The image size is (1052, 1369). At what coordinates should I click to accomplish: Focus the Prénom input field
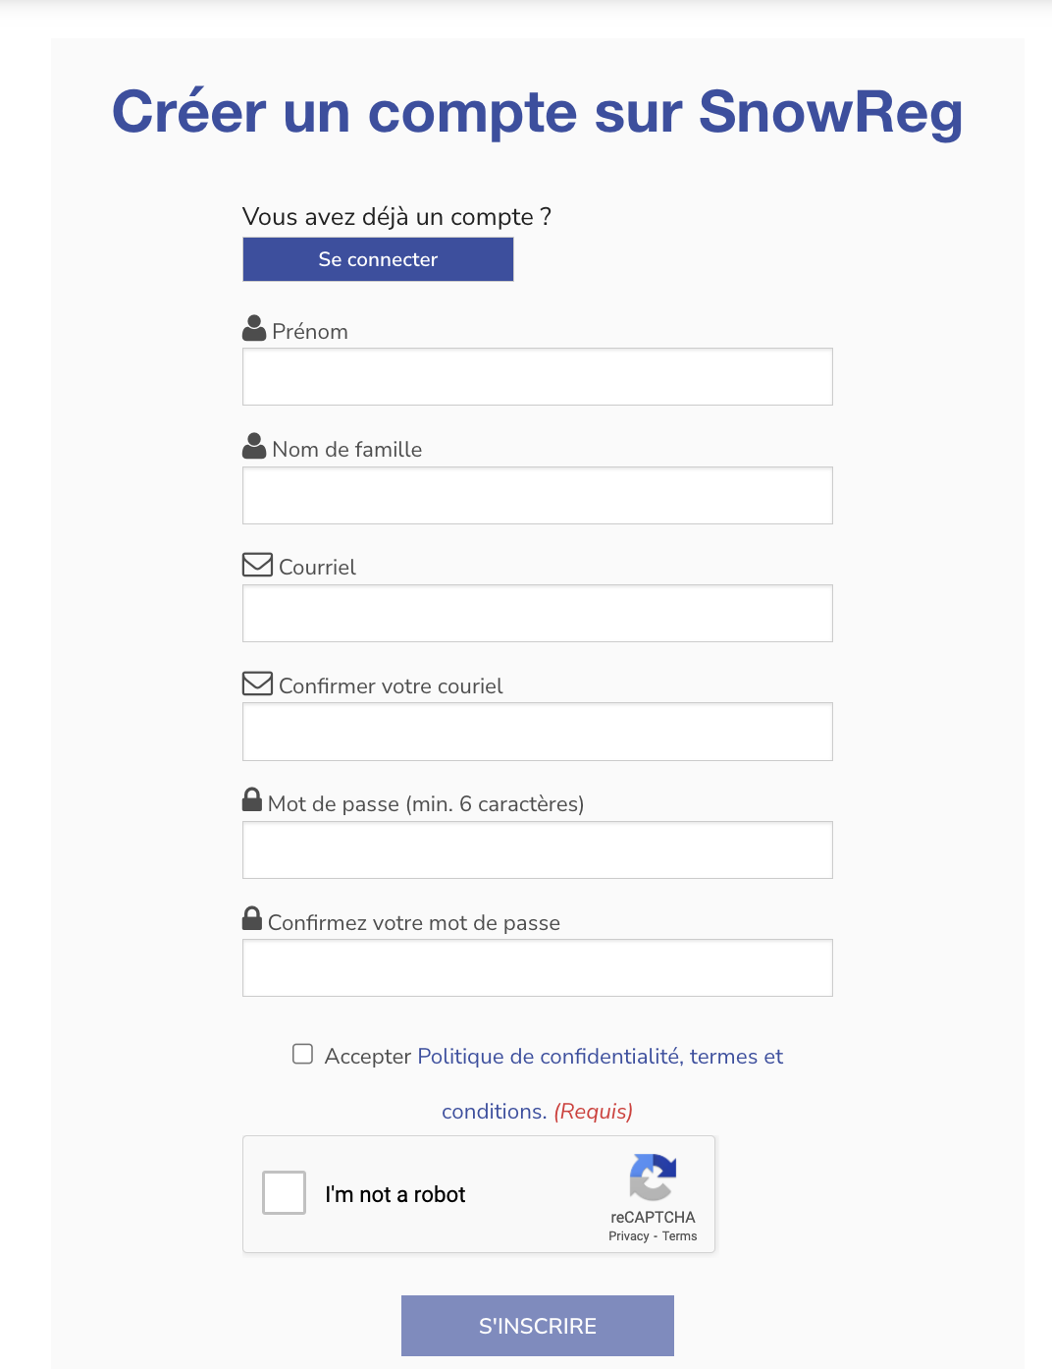point(538,377)
